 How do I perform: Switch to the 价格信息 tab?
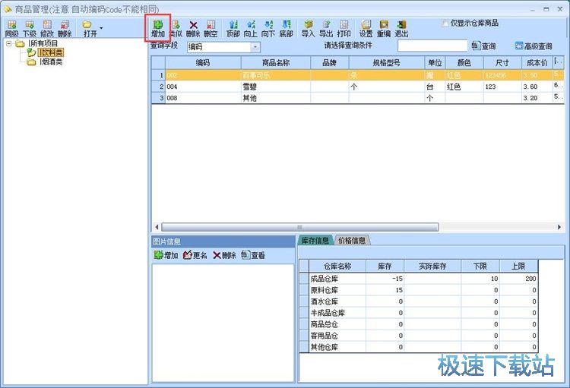[x=352, y=240]
